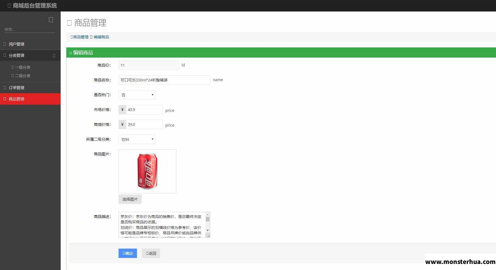
Task: Select 一级分类 submenu item
Action: [23, 67]
